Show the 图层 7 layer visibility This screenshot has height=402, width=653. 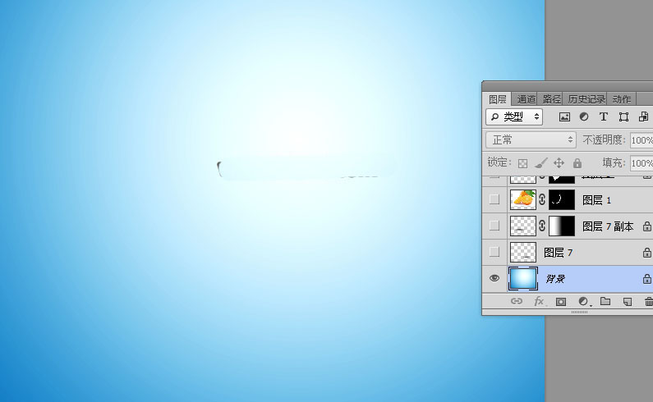[x=494, y=252]
